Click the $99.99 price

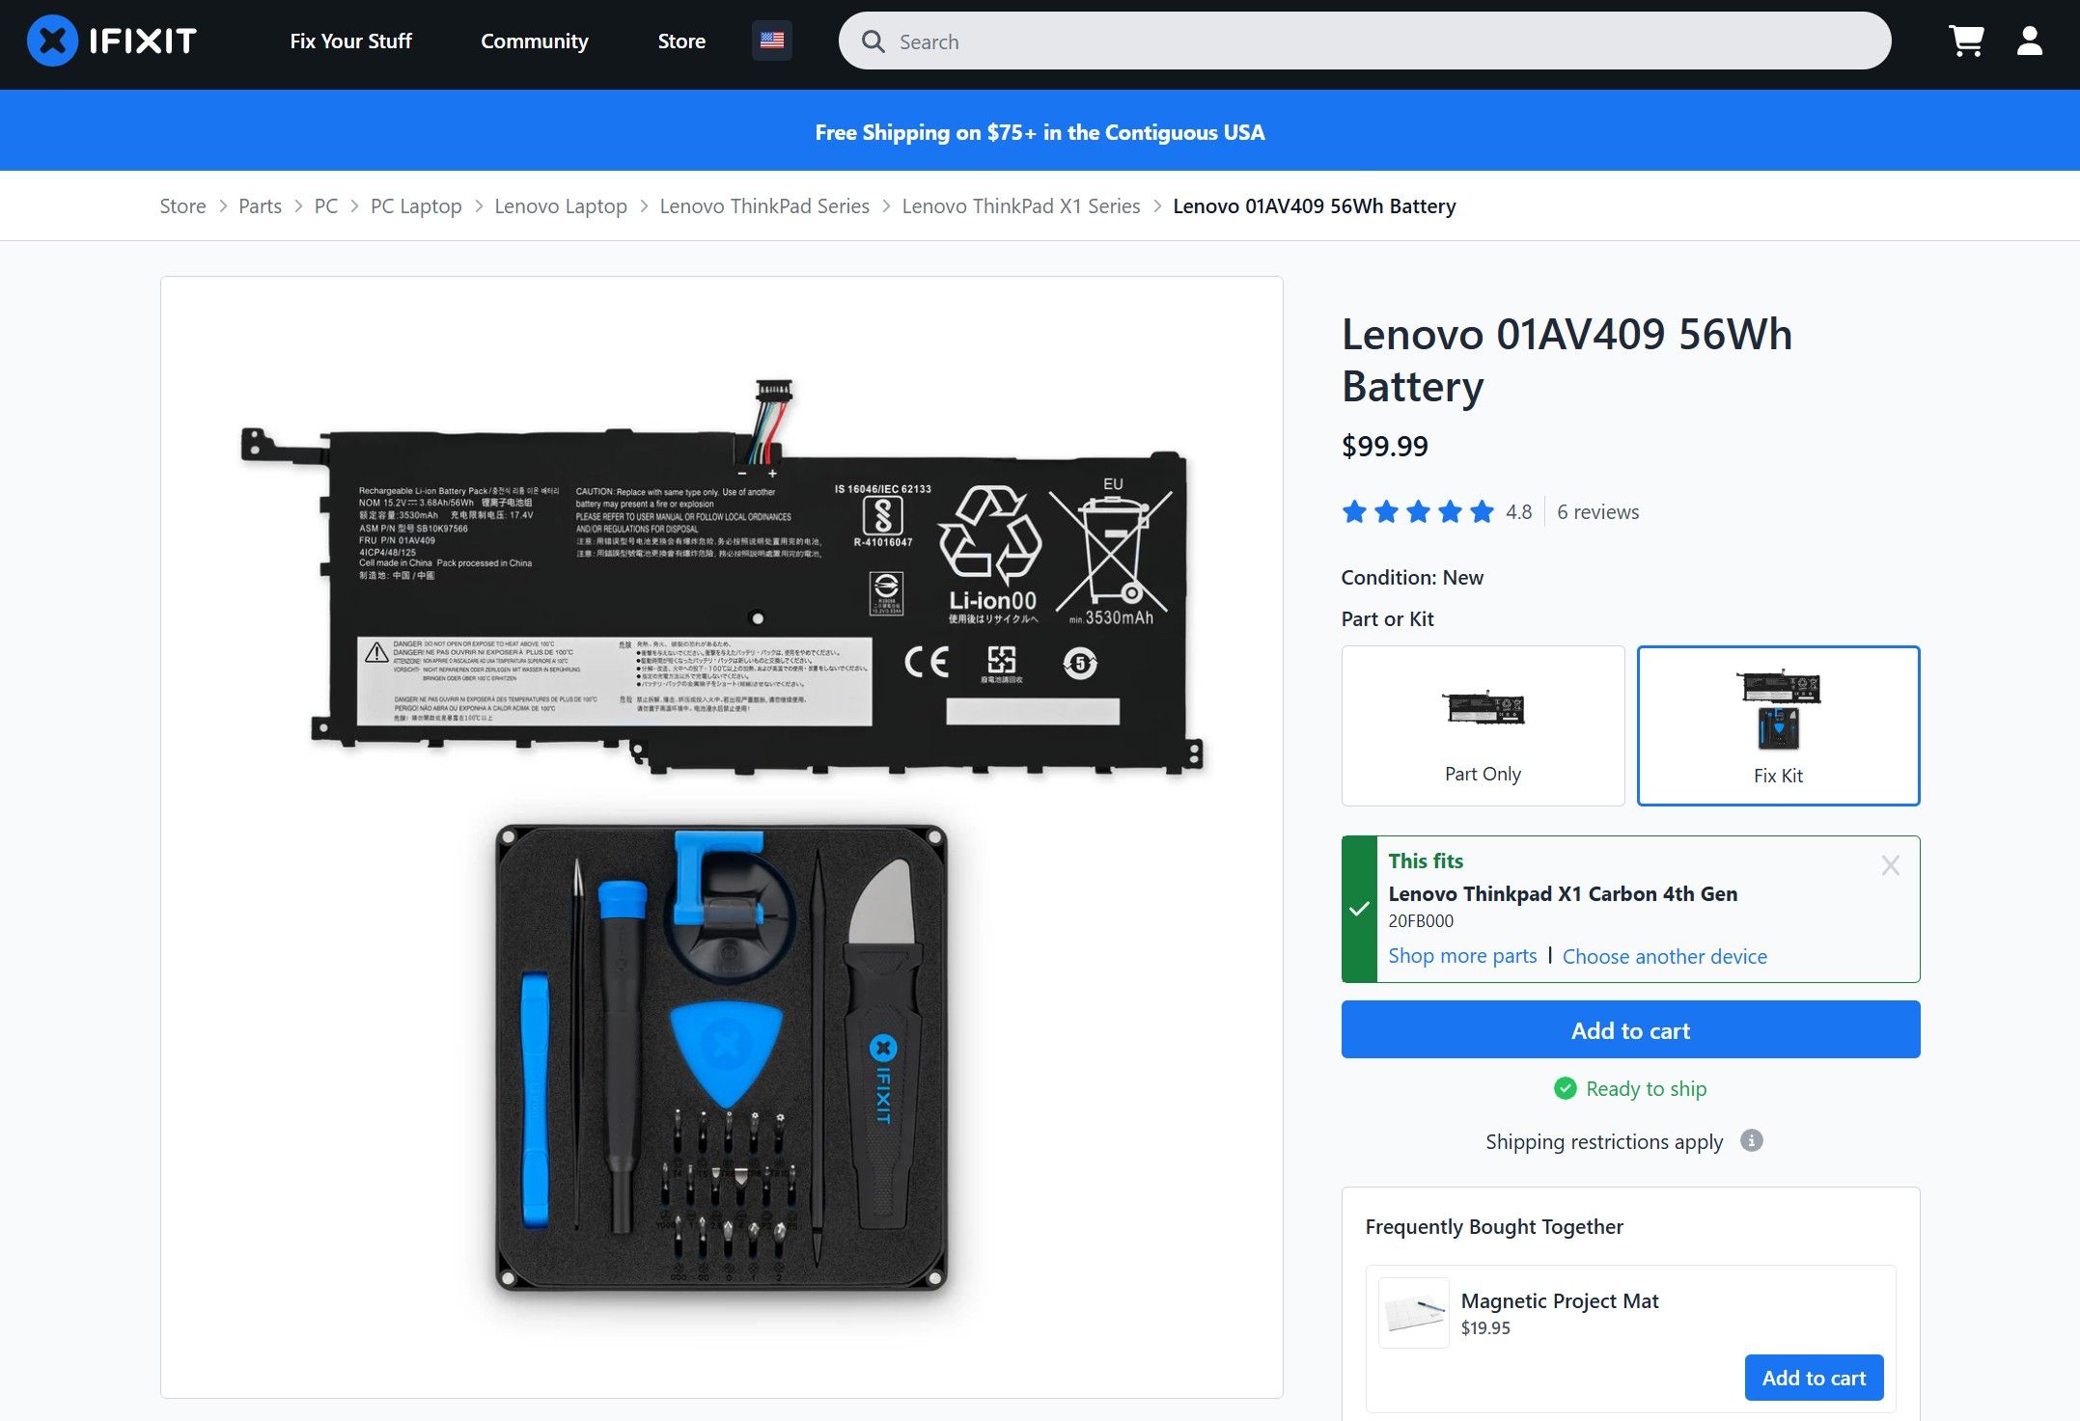tap(1384, 446)
